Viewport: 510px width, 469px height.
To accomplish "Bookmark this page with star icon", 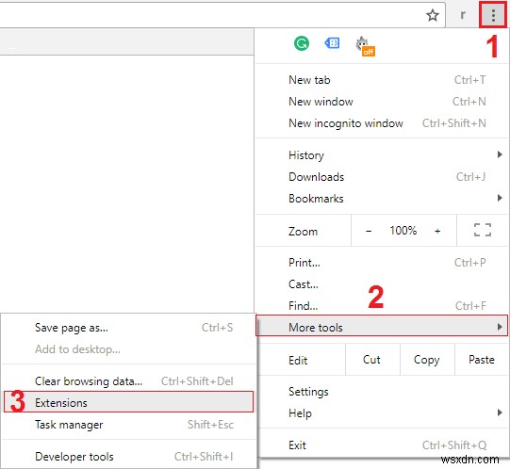I will pyautogui.click(x=433, y=15).
